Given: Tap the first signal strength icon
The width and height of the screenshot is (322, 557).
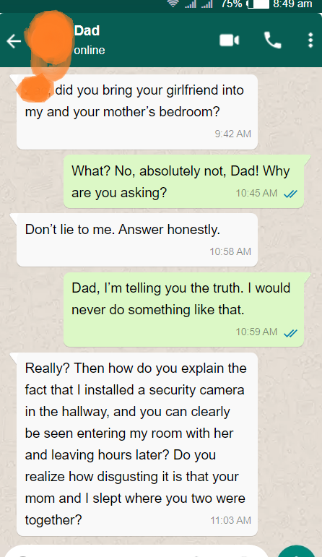Looking at the screenshot, I should coord(191,4).
